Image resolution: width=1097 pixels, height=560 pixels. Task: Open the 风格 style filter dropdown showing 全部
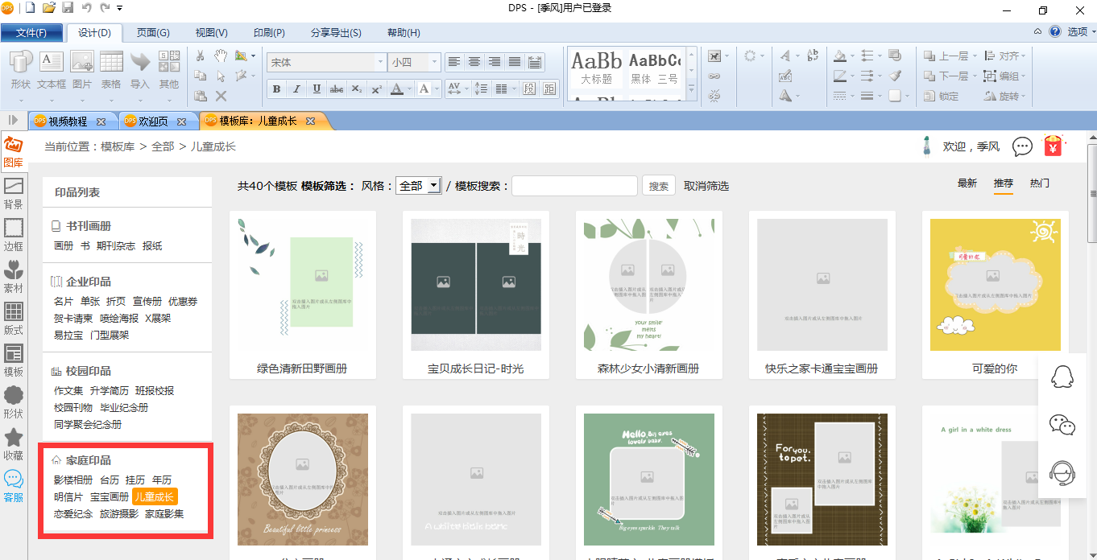[417, 185]
